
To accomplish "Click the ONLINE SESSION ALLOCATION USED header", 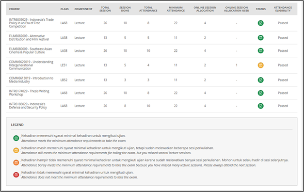I will pyautogui.click(x=237, y=9).
